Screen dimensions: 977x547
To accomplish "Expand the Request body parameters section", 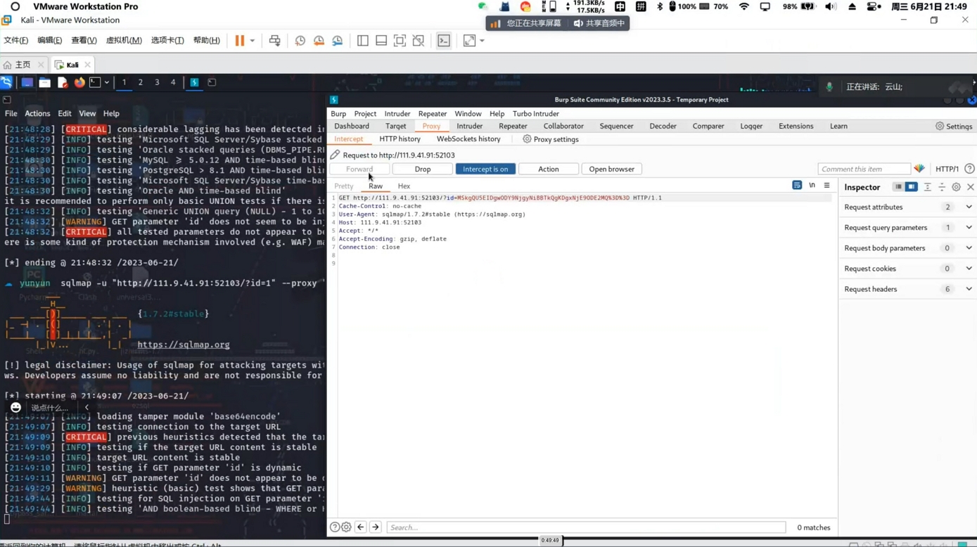I will click(x=907, y=248).
